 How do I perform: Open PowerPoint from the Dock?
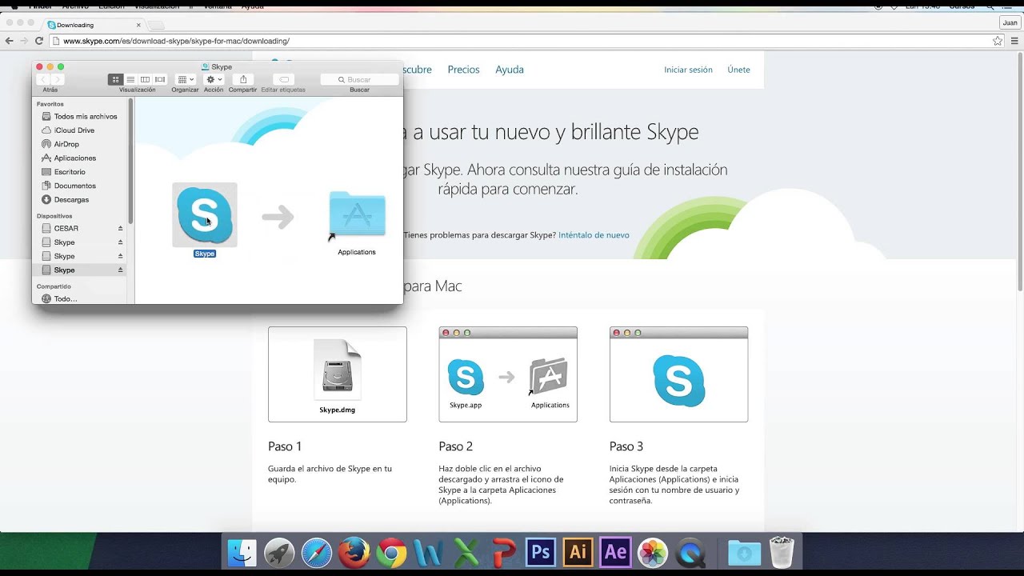point(503,553)
